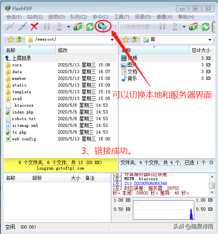Click the disconnect plug icon
The height and width of the screenshot is (234, 218).
coord(22,27)
